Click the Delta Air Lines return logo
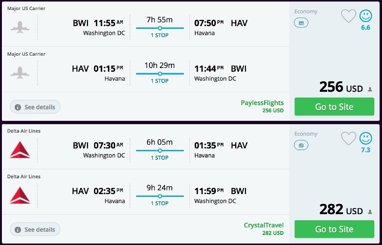Screen dimensions: 382x245 pos(20,195)
